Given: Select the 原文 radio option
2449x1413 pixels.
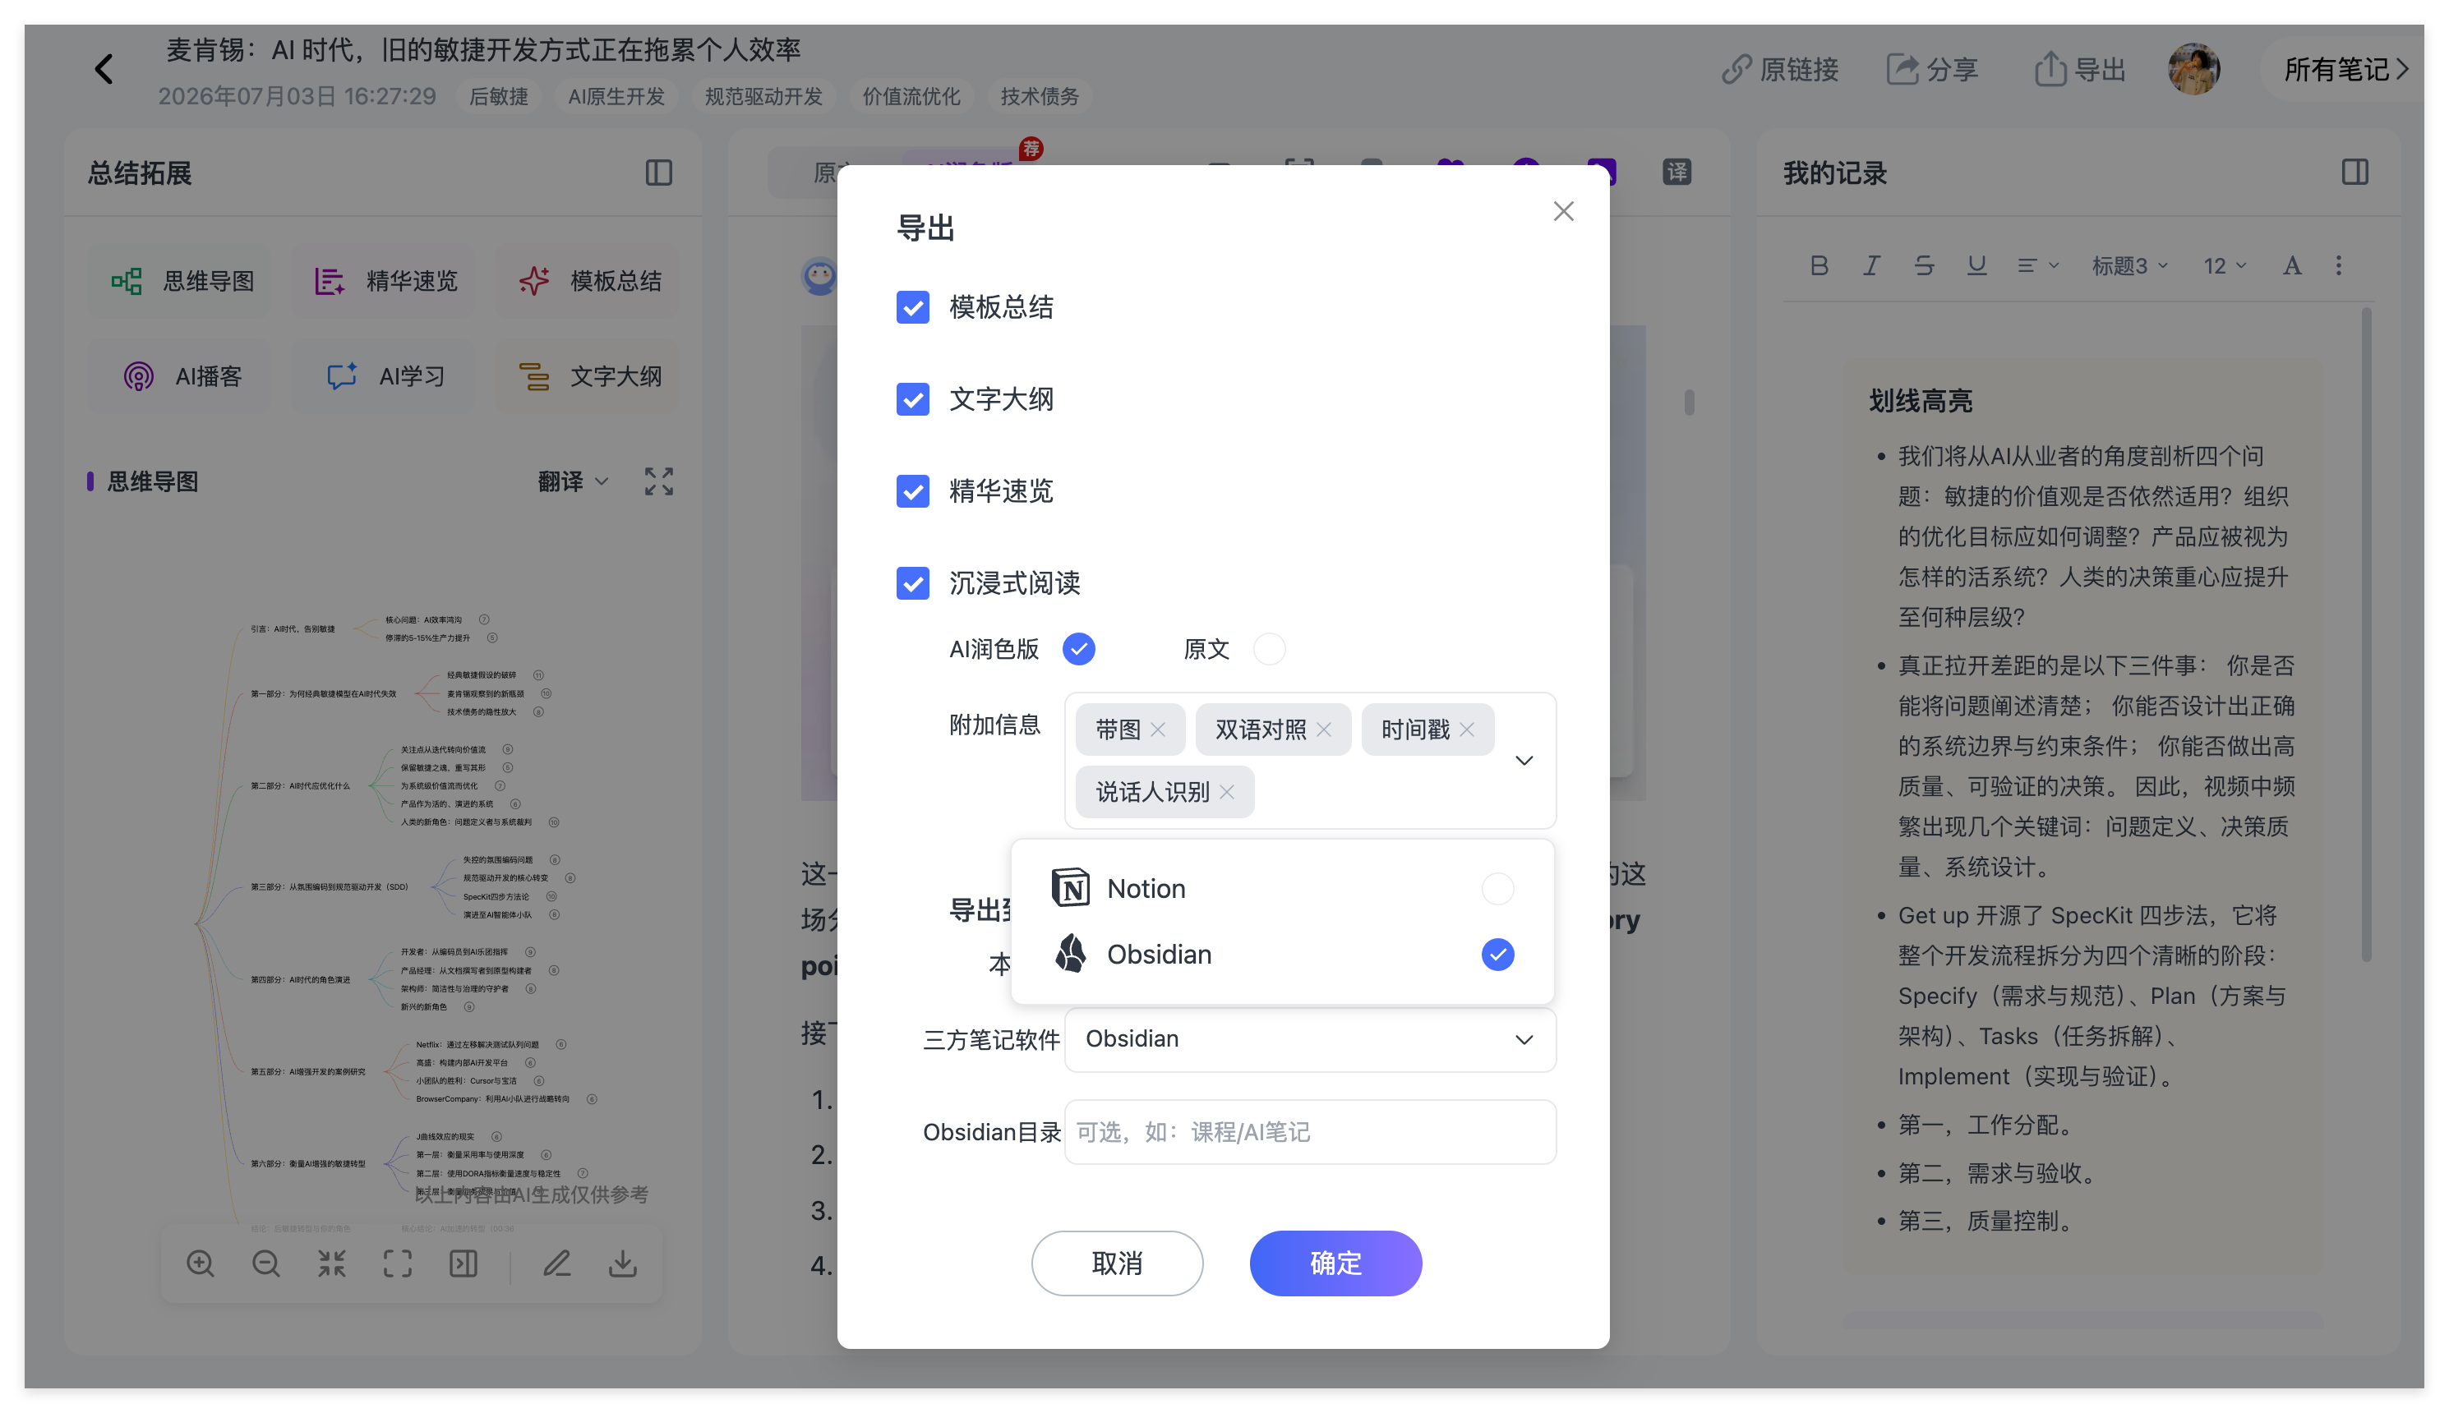Looking at the screenshot, I should point(1269,648).
